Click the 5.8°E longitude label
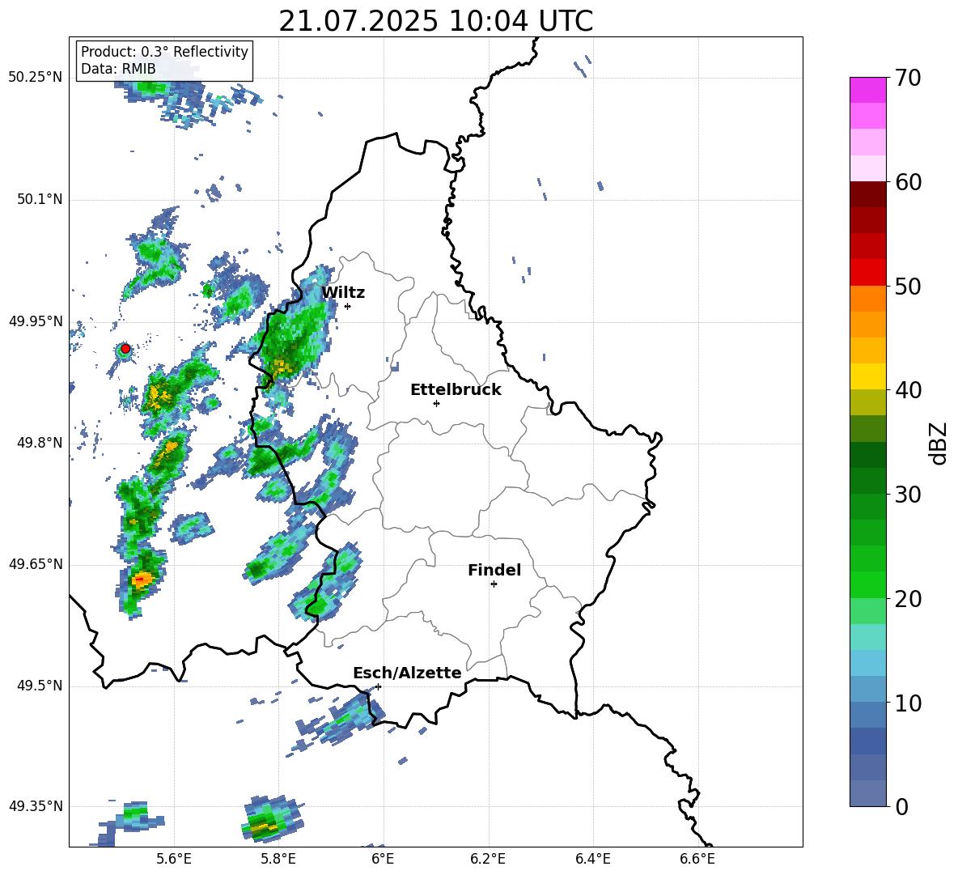The width and height of the screenshot is (958, 875). tap(278, 860)
